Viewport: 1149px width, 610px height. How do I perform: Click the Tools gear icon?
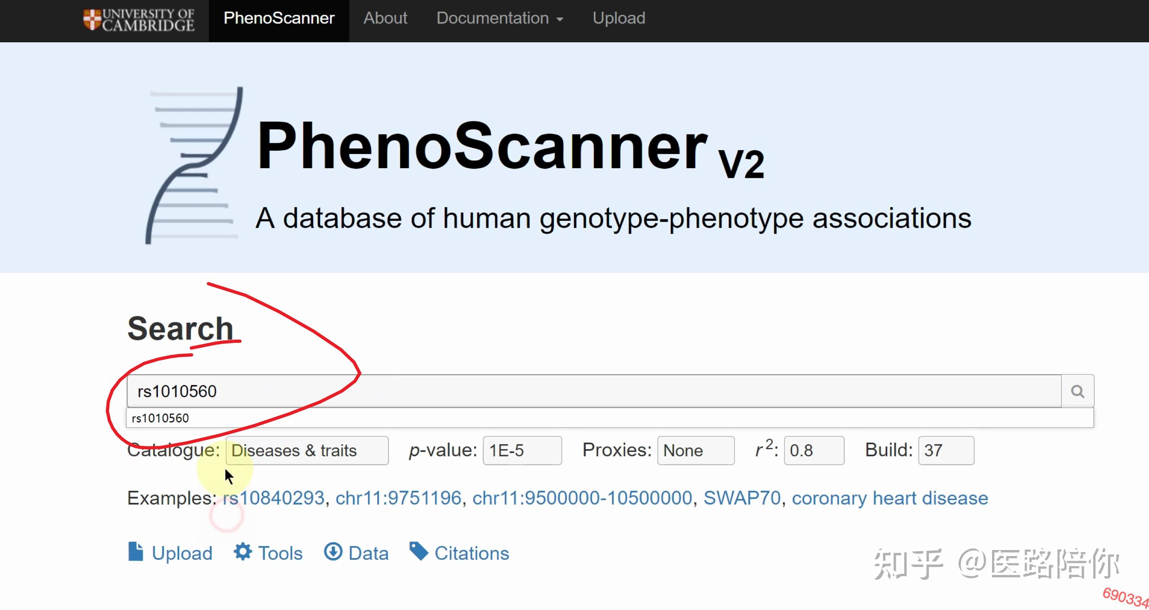(243, 552)
